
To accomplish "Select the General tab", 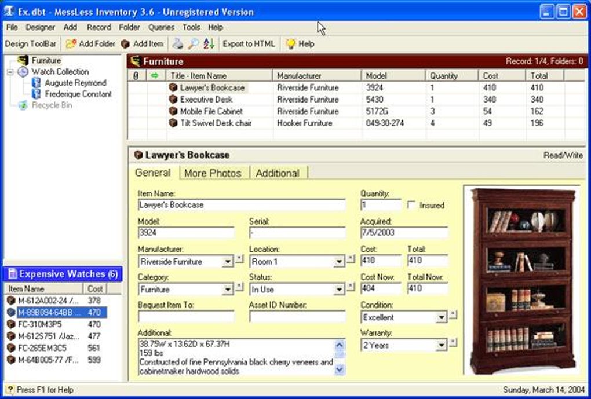I will pyautogui.click(x=152, y=173).
